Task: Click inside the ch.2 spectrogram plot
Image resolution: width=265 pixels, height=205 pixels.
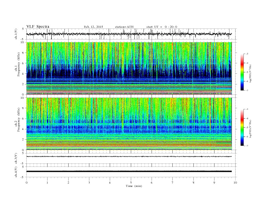Action: click(x=129, y=124)
